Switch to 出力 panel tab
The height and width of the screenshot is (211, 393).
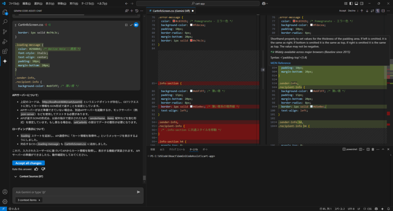pos(162,149)
